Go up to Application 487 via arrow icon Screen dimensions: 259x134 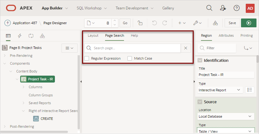coord(8,23)
